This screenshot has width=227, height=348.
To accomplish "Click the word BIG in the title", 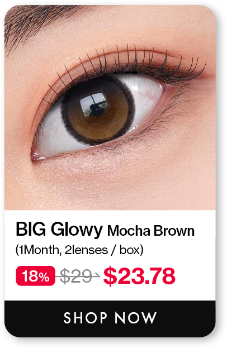I will coord(31,229).
